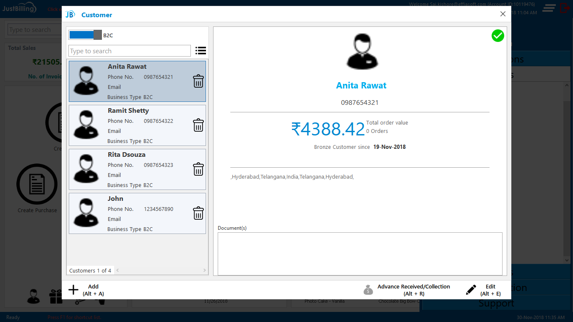The image size is (573, 322).
Task: Click Anita Rawat's large profile avatar
Action: point(362,52)
